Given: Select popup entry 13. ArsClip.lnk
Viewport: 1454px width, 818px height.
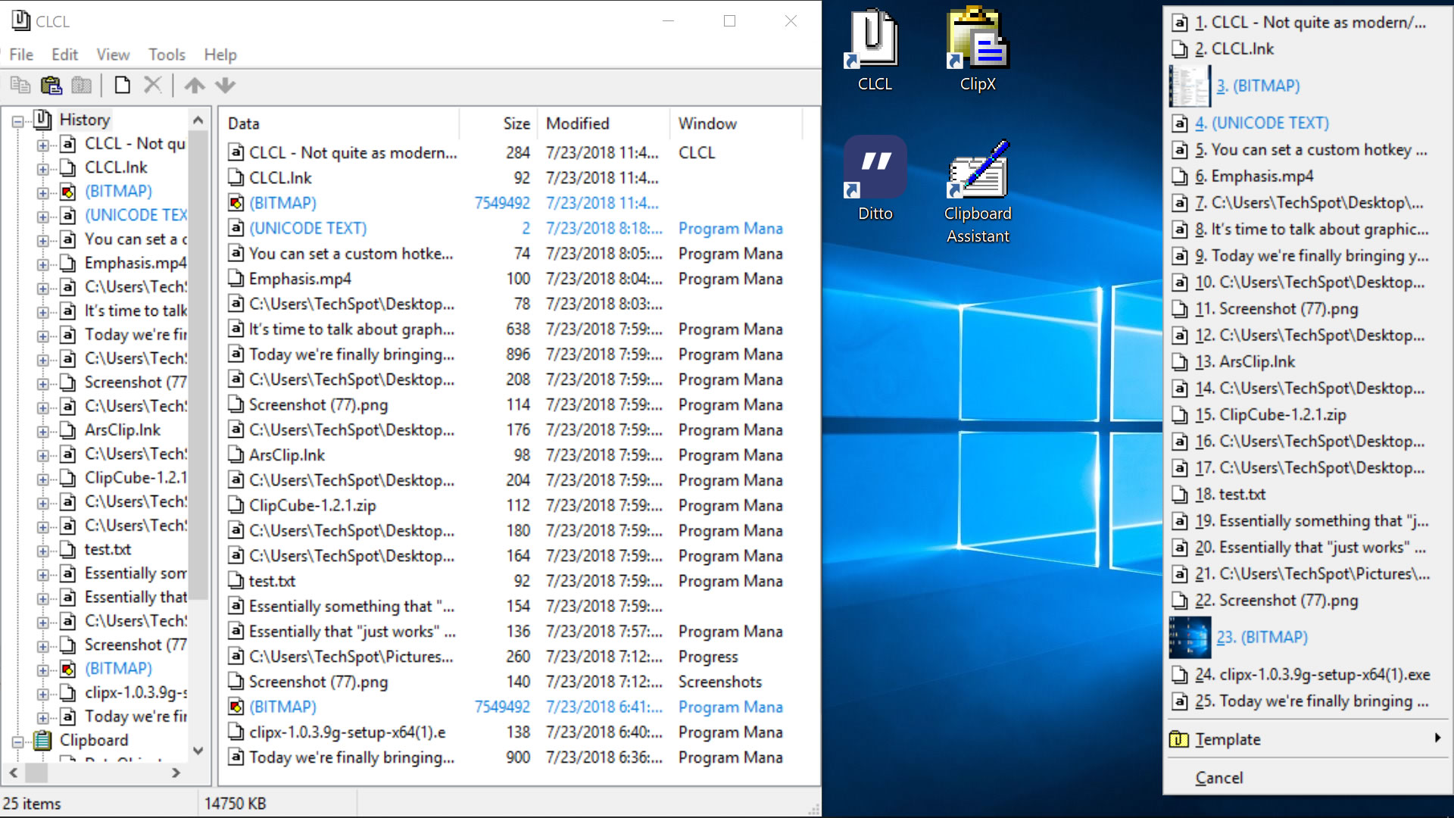Looking at the screenshot, I should pos(1308,362).
